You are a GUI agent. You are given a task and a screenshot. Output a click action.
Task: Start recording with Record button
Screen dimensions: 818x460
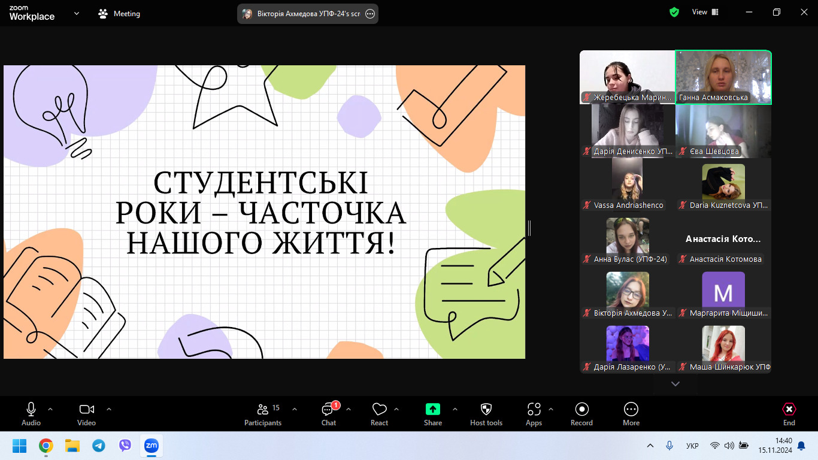[x=581, y=414]
